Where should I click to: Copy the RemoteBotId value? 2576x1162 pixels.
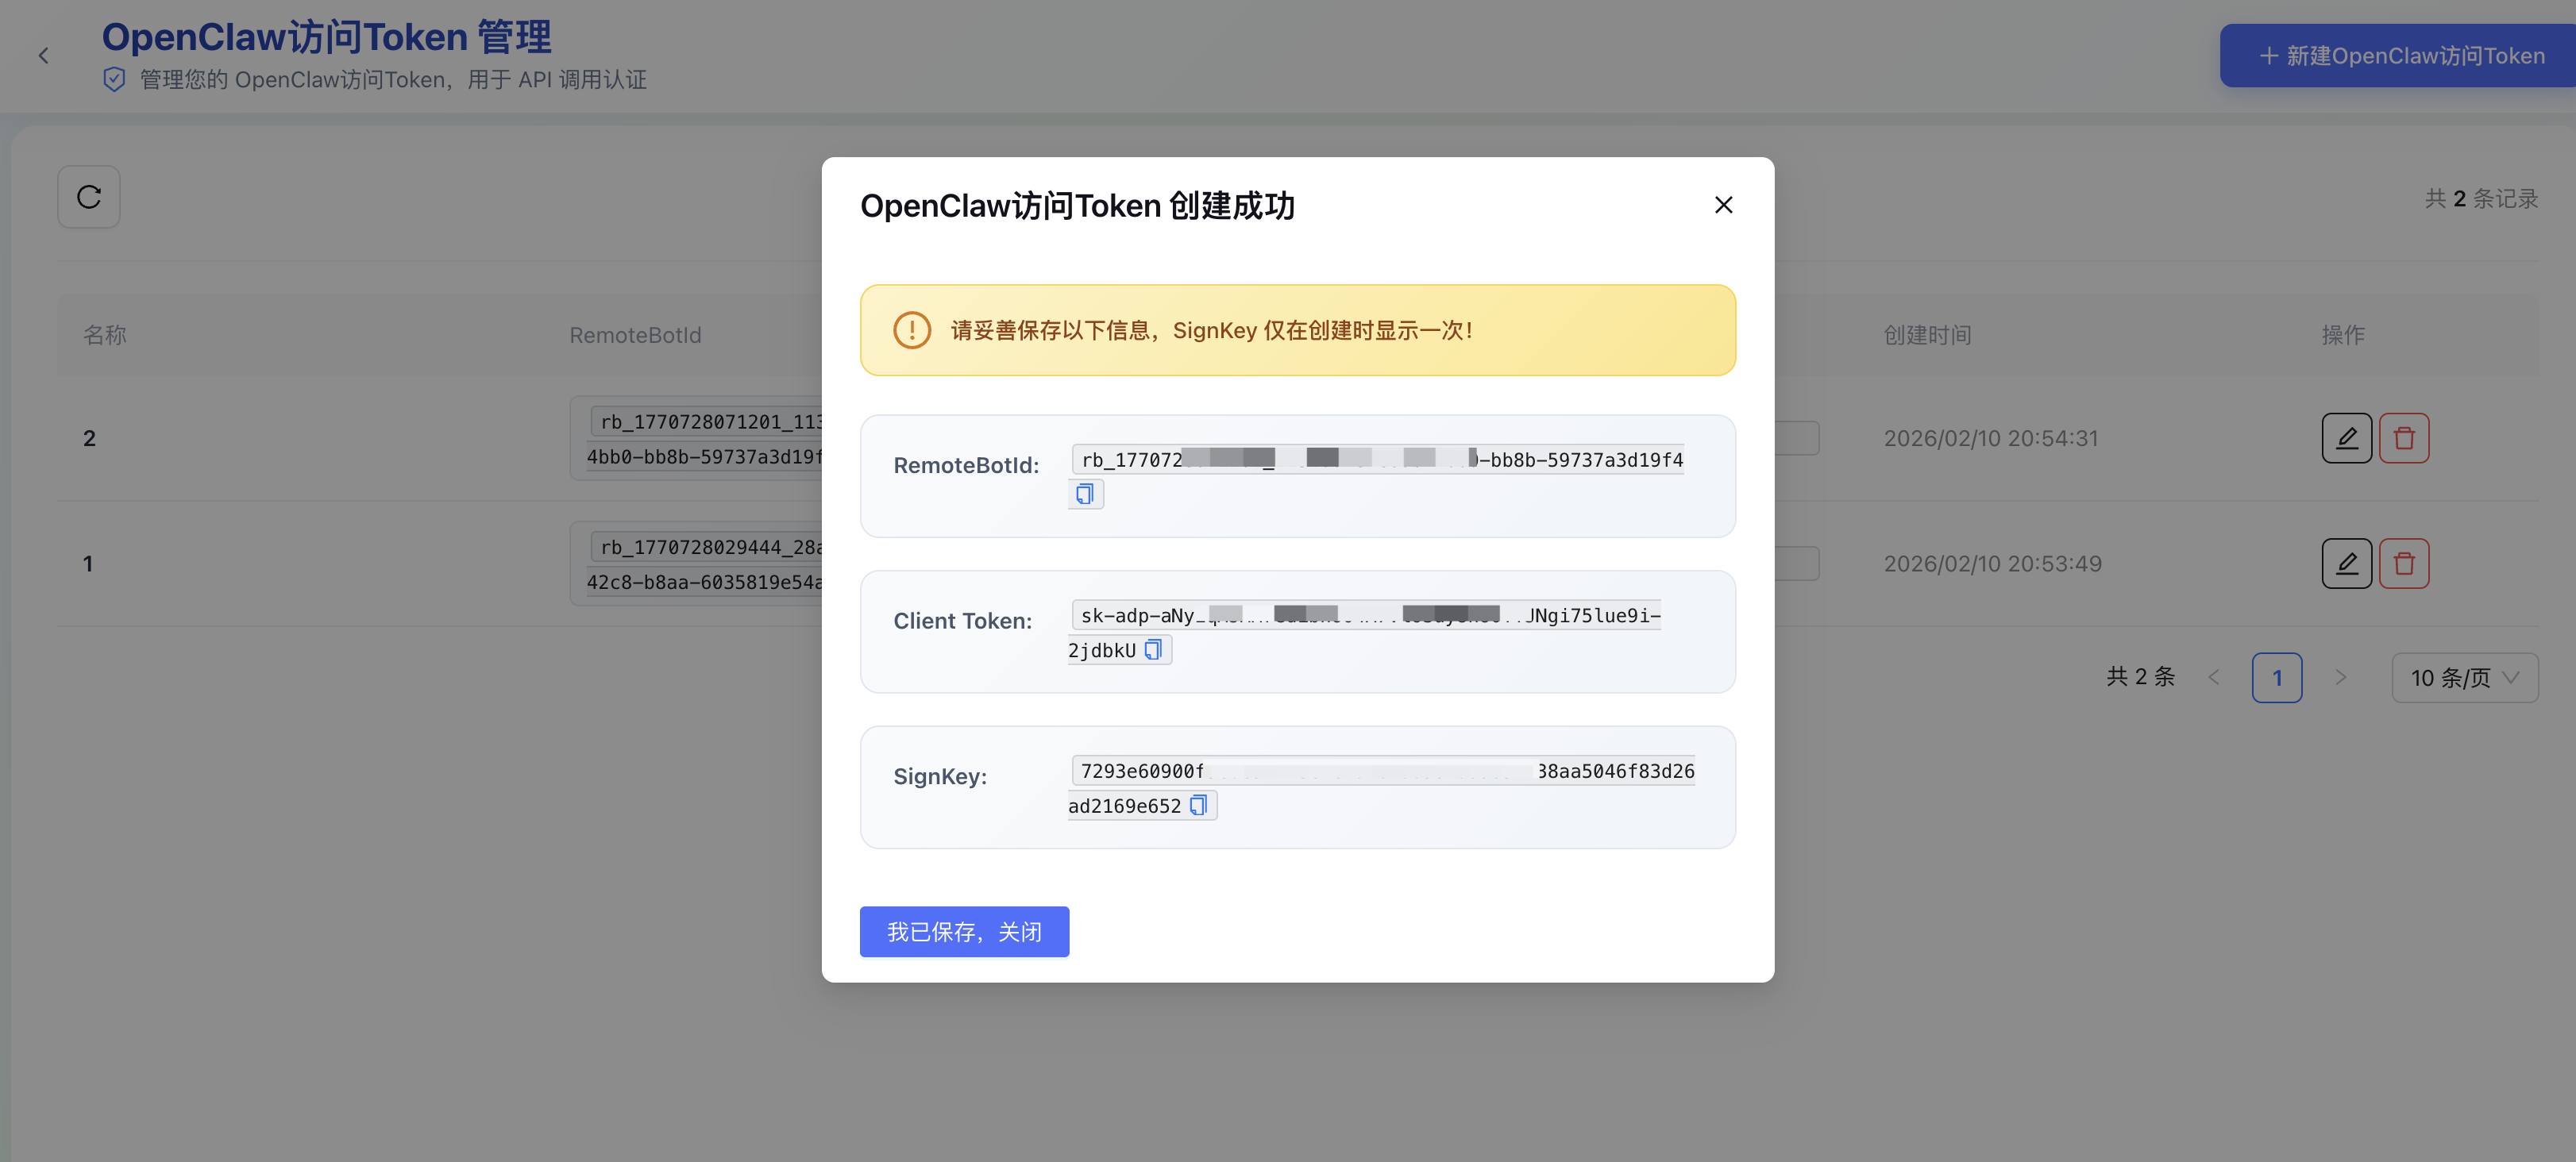click(1085, 494)
